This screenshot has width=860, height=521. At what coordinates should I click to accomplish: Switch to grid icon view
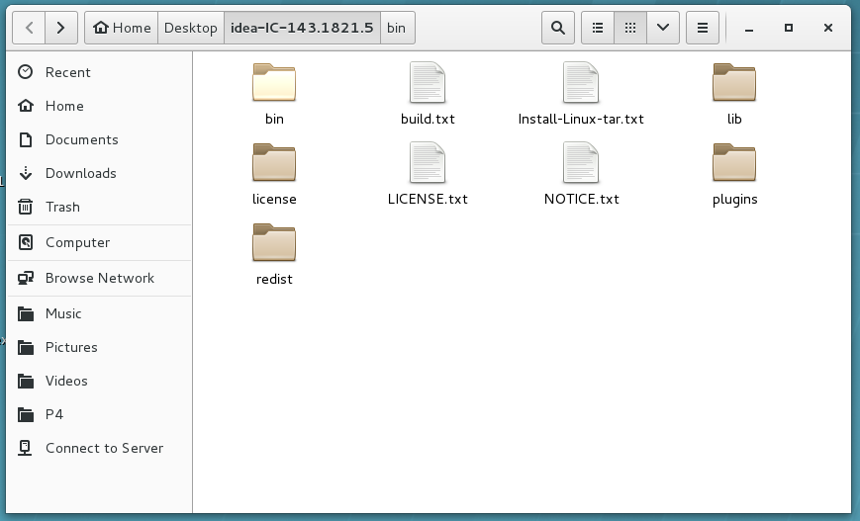coord(630,28)
